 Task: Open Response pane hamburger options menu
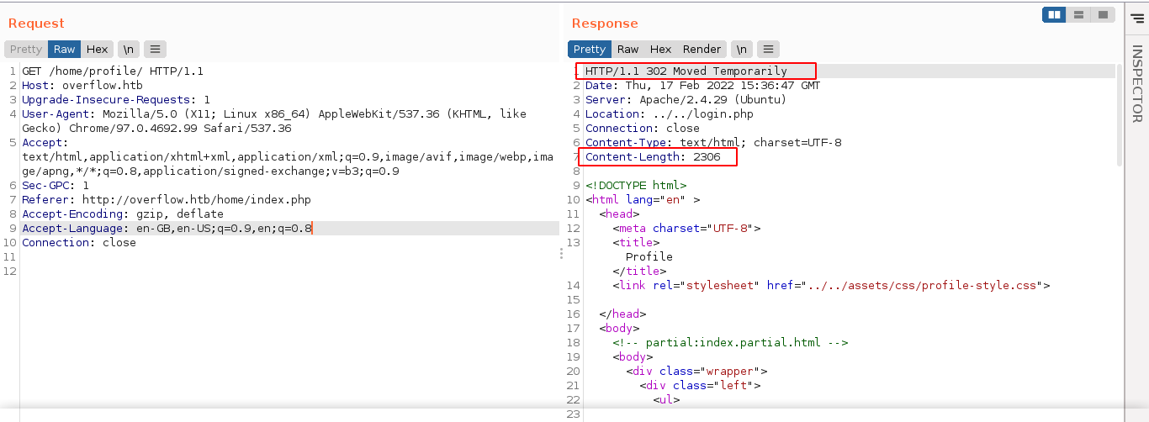tap(769, 50)
